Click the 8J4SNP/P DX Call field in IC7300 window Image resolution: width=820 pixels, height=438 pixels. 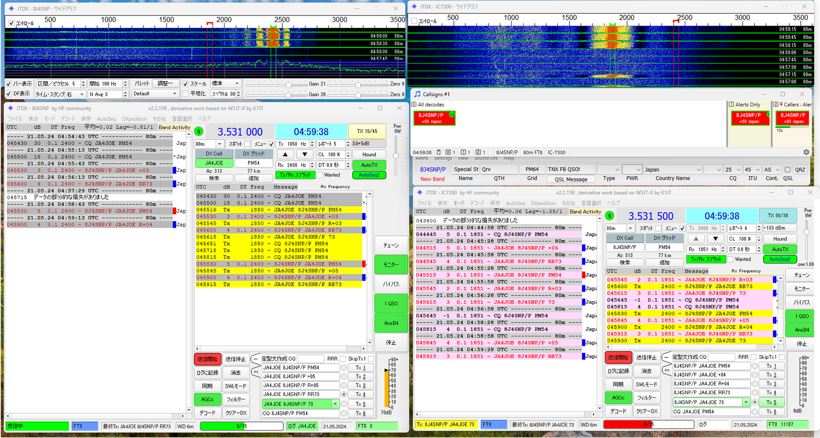[625, 247]
